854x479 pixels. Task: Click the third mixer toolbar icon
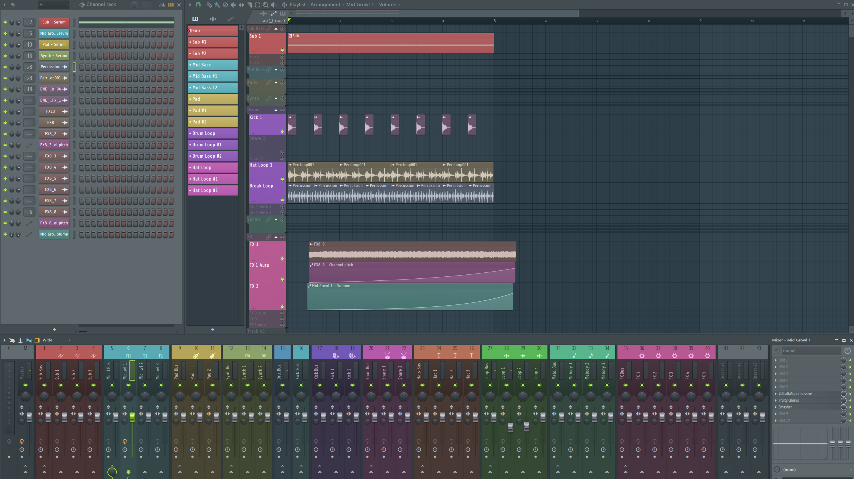(21, 340)
